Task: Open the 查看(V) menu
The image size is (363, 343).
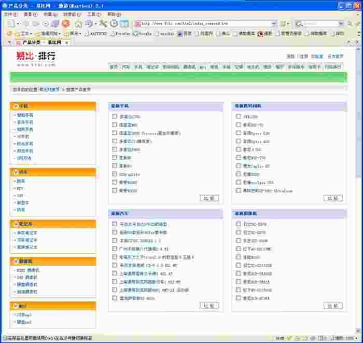Action: (x=30, y=15)
